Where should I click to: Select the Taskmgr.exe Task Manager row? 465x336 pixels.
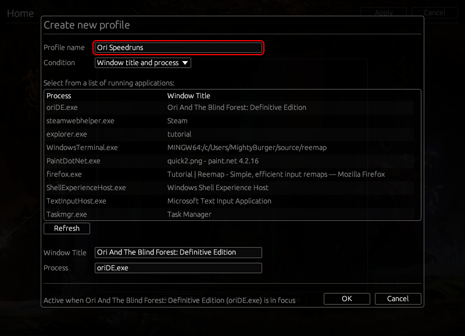pos(231,215)
